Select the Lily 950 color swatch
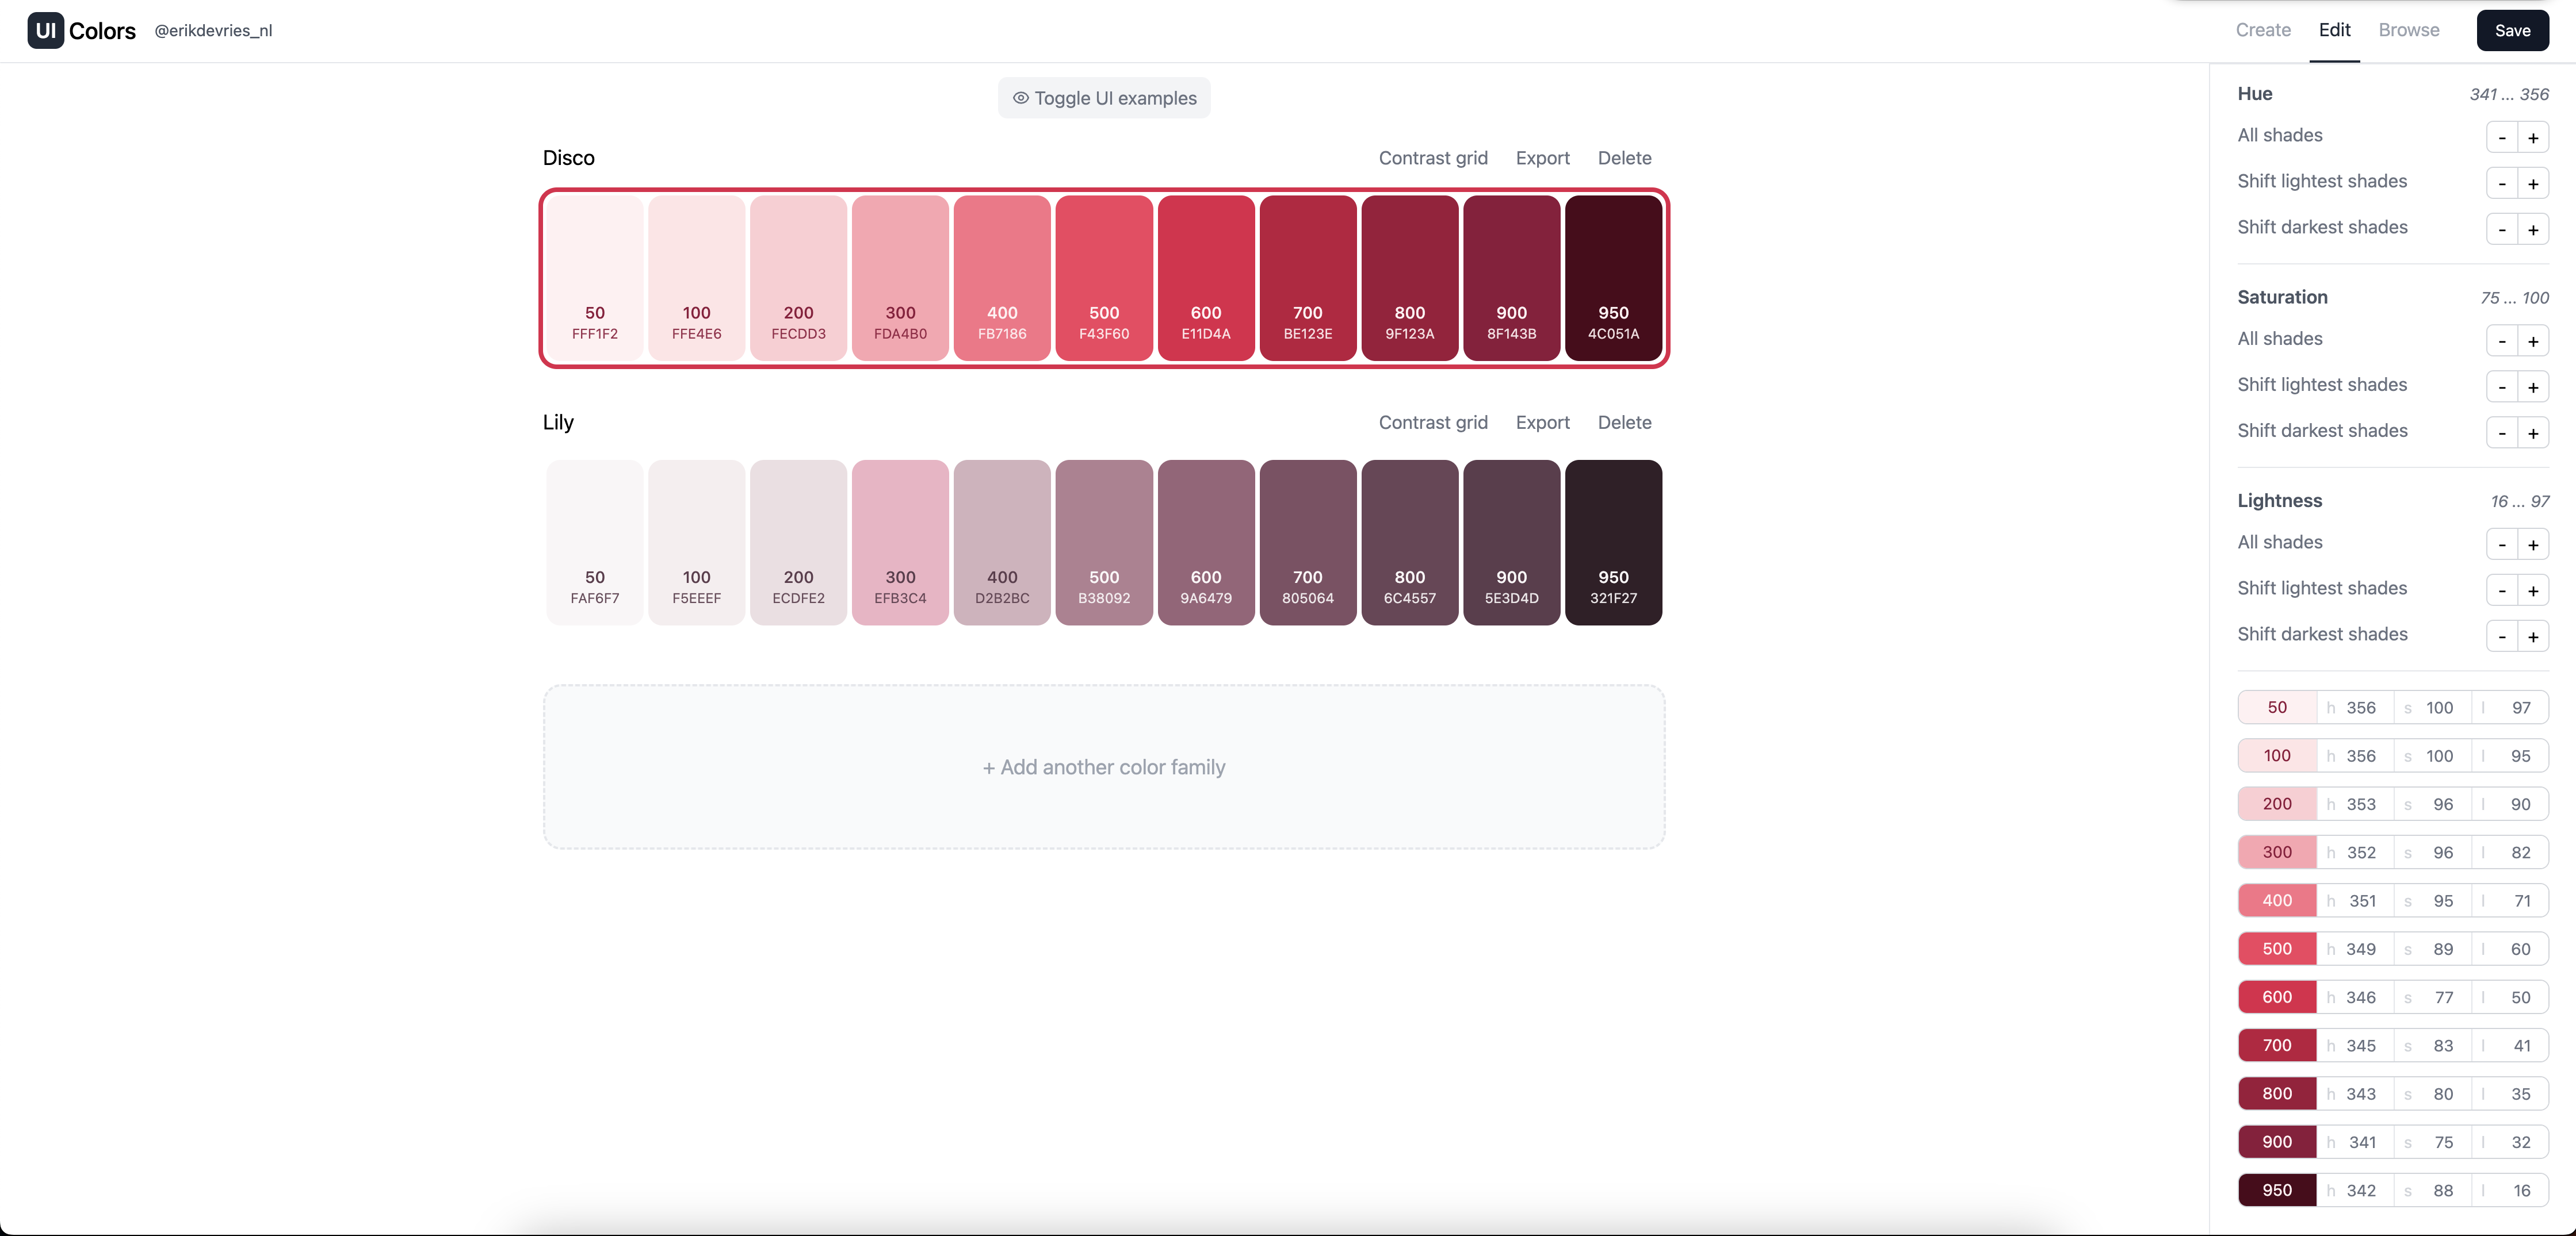Viewport: 2576px width, 1236px height. [1612, 542]
